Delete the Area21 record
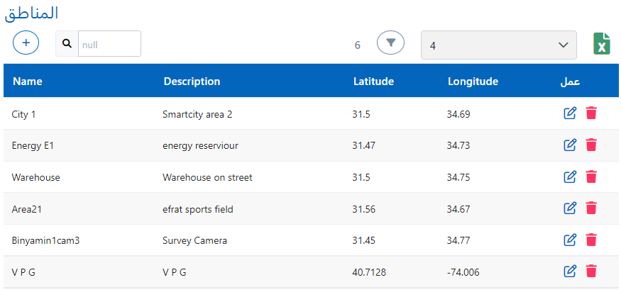The width and height of the screenshot is (621, 292). pyautogui.click(x=591, y=208)
